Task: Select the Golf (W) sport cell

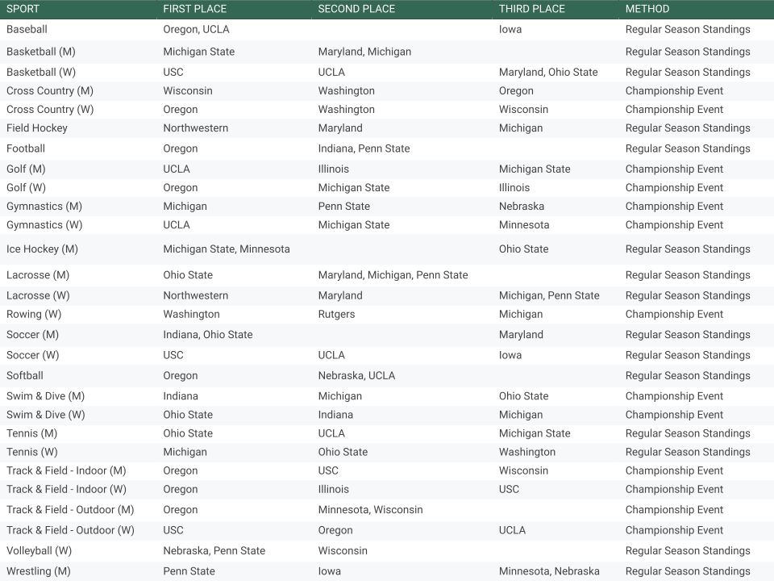Action: coord(26,188)
